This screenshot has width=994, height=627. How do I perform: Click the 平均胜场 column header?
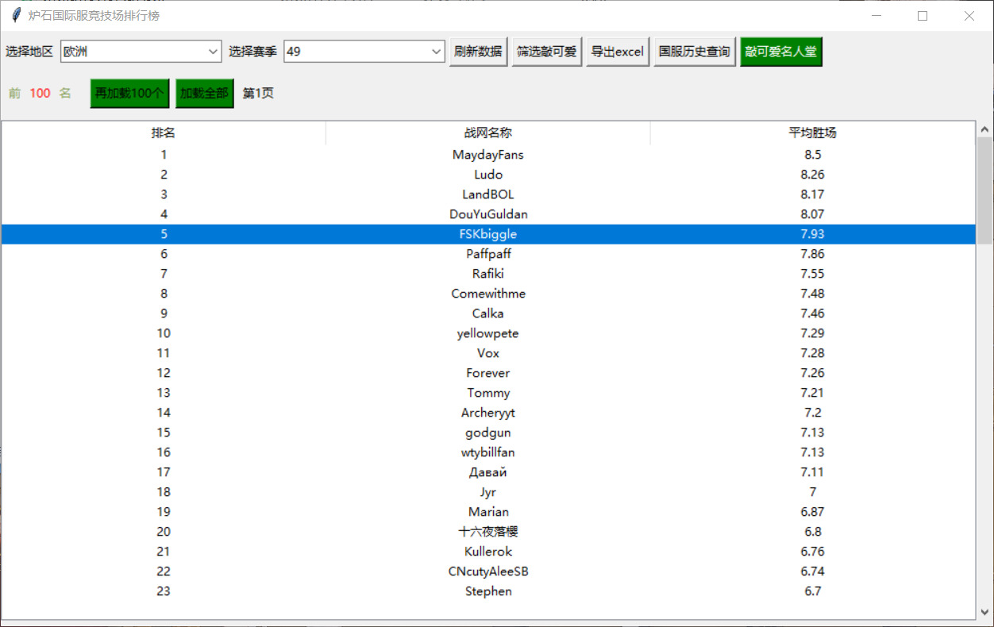pyautogui.click(x=812, y=133)
